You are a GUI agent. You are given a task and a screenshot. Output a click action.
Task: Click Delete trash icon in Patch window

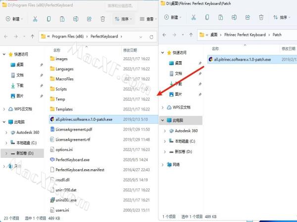click(261, 17)
